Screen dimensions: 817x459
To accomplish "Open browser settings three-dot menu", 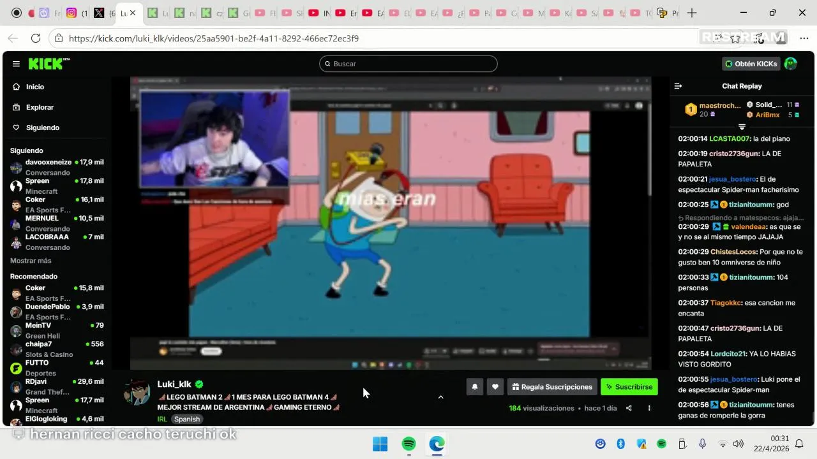I will (804, 38).
